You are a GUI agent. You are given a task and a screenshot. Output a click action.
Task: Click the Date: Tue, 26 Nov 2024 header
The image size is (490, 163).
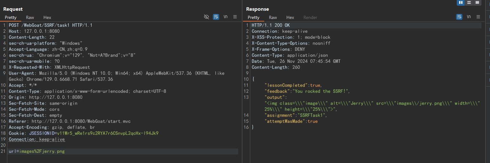click(x=296, y=61)
